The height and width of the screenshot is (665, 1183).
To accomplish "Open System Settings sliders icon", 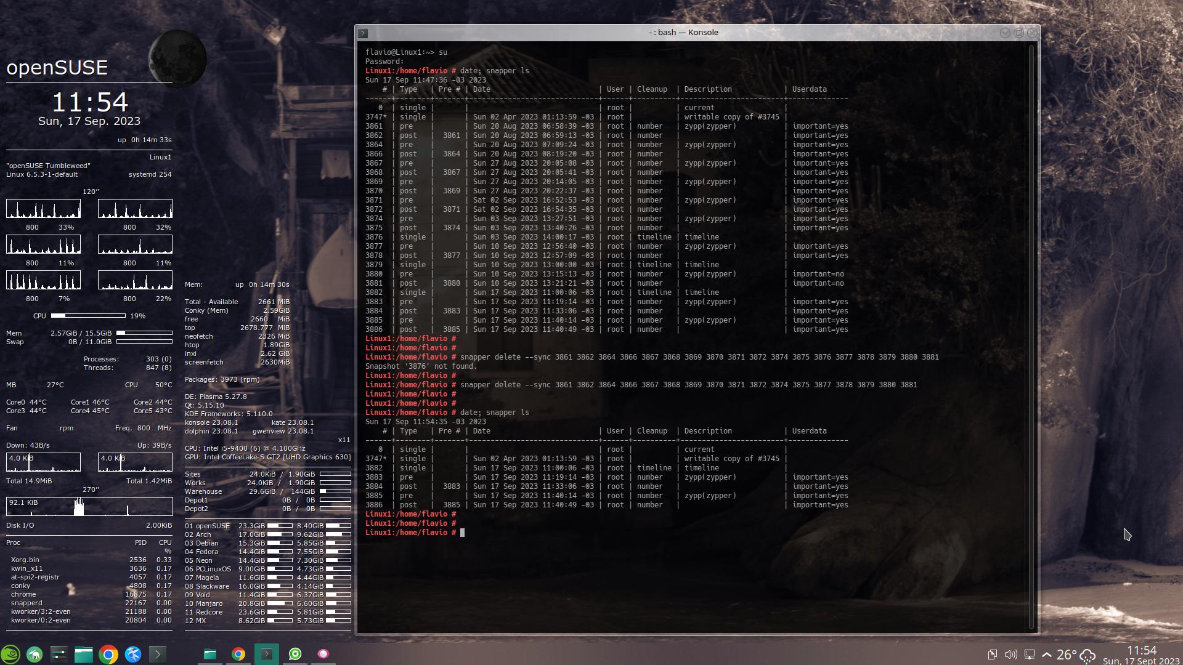I will (59, 654).
